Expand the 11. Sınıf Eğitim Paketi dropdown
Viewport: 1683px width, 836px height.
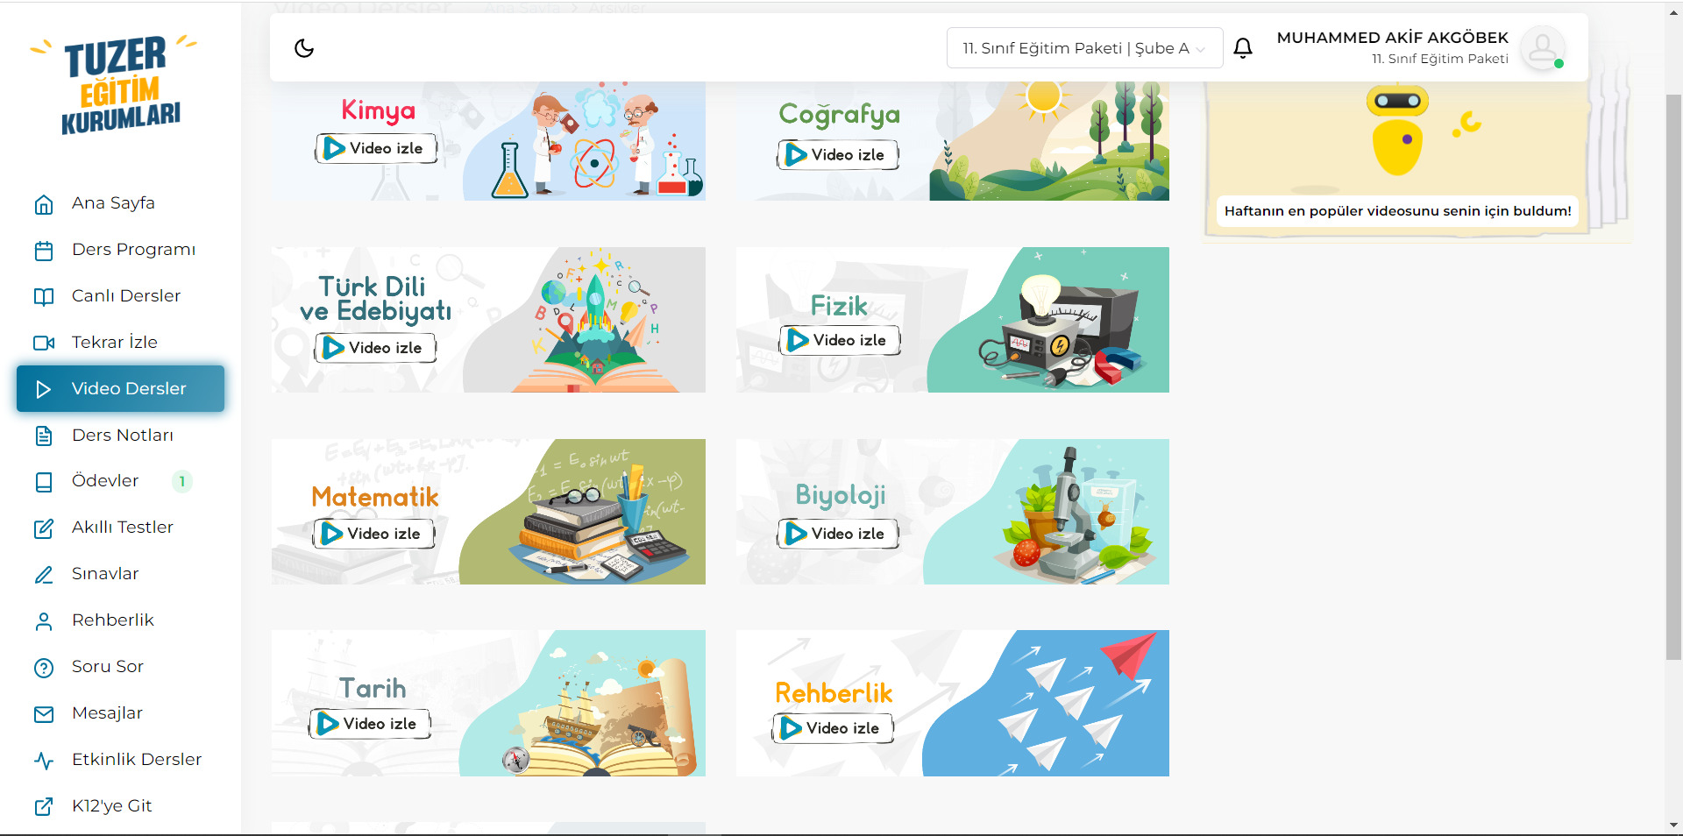[x=1084, y=48]
